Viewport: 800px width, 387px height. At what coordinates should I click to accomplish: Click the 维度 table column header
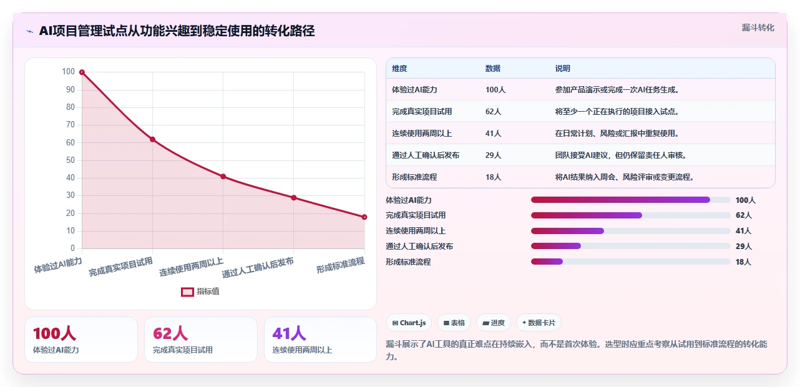pyautogui.click(x=433, y=69)
